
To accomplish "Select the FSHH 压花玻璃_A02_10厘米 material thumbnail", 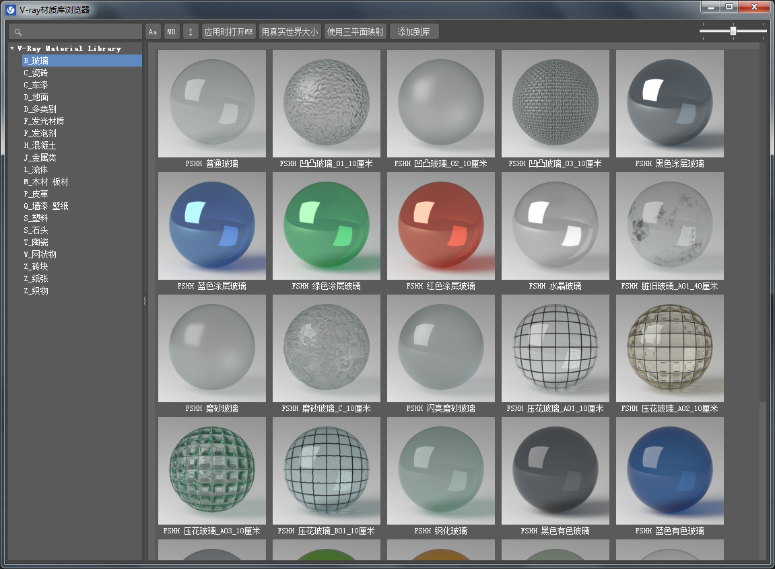I will click(x=670, y=348).
